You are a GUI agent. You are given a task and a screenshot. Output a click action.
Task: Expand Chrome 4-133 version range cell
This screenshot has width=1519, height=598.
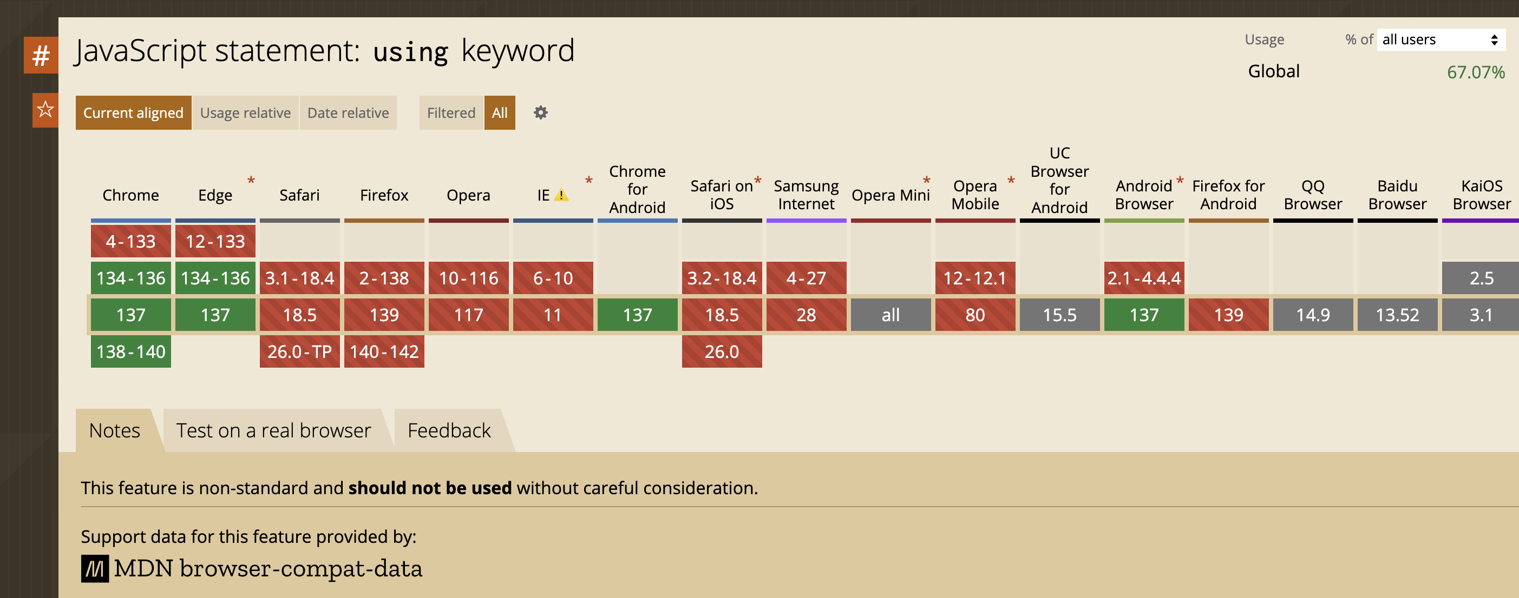click(130, 241)
